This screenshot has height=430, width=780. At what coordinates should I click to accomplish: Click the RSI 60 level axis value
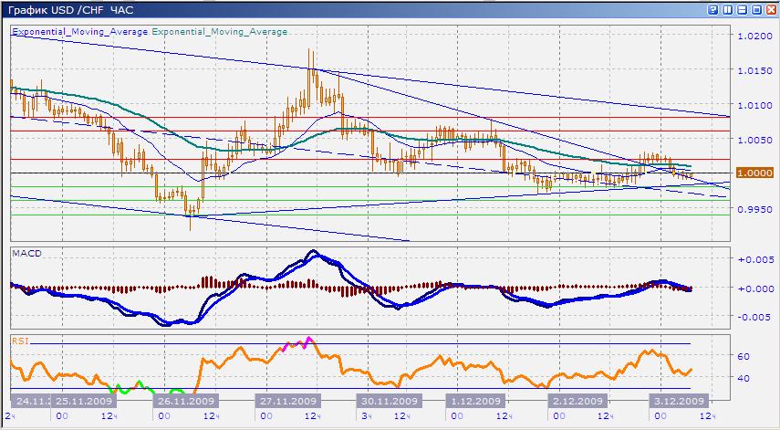click(x=744, y=357)
